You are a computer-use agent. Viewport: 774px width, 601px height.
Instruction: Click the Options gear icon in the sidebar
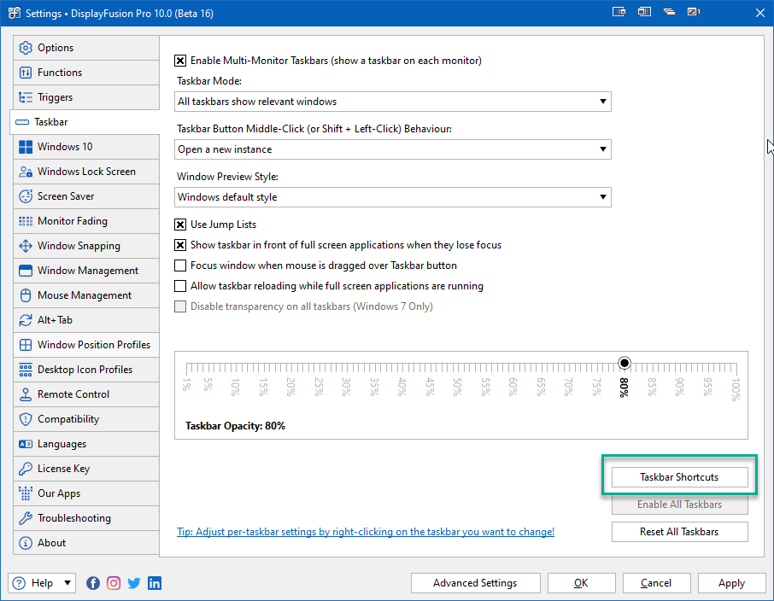pos(25,48)
